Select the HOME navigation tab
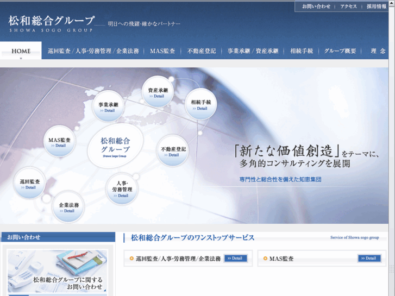 [21, 51]
